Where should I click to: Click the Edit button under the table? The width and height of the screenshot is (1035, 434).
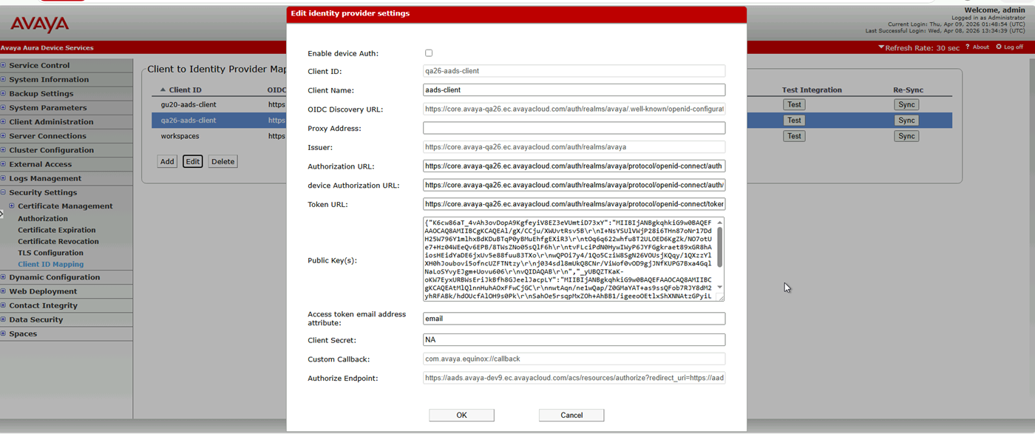(192, 161)
